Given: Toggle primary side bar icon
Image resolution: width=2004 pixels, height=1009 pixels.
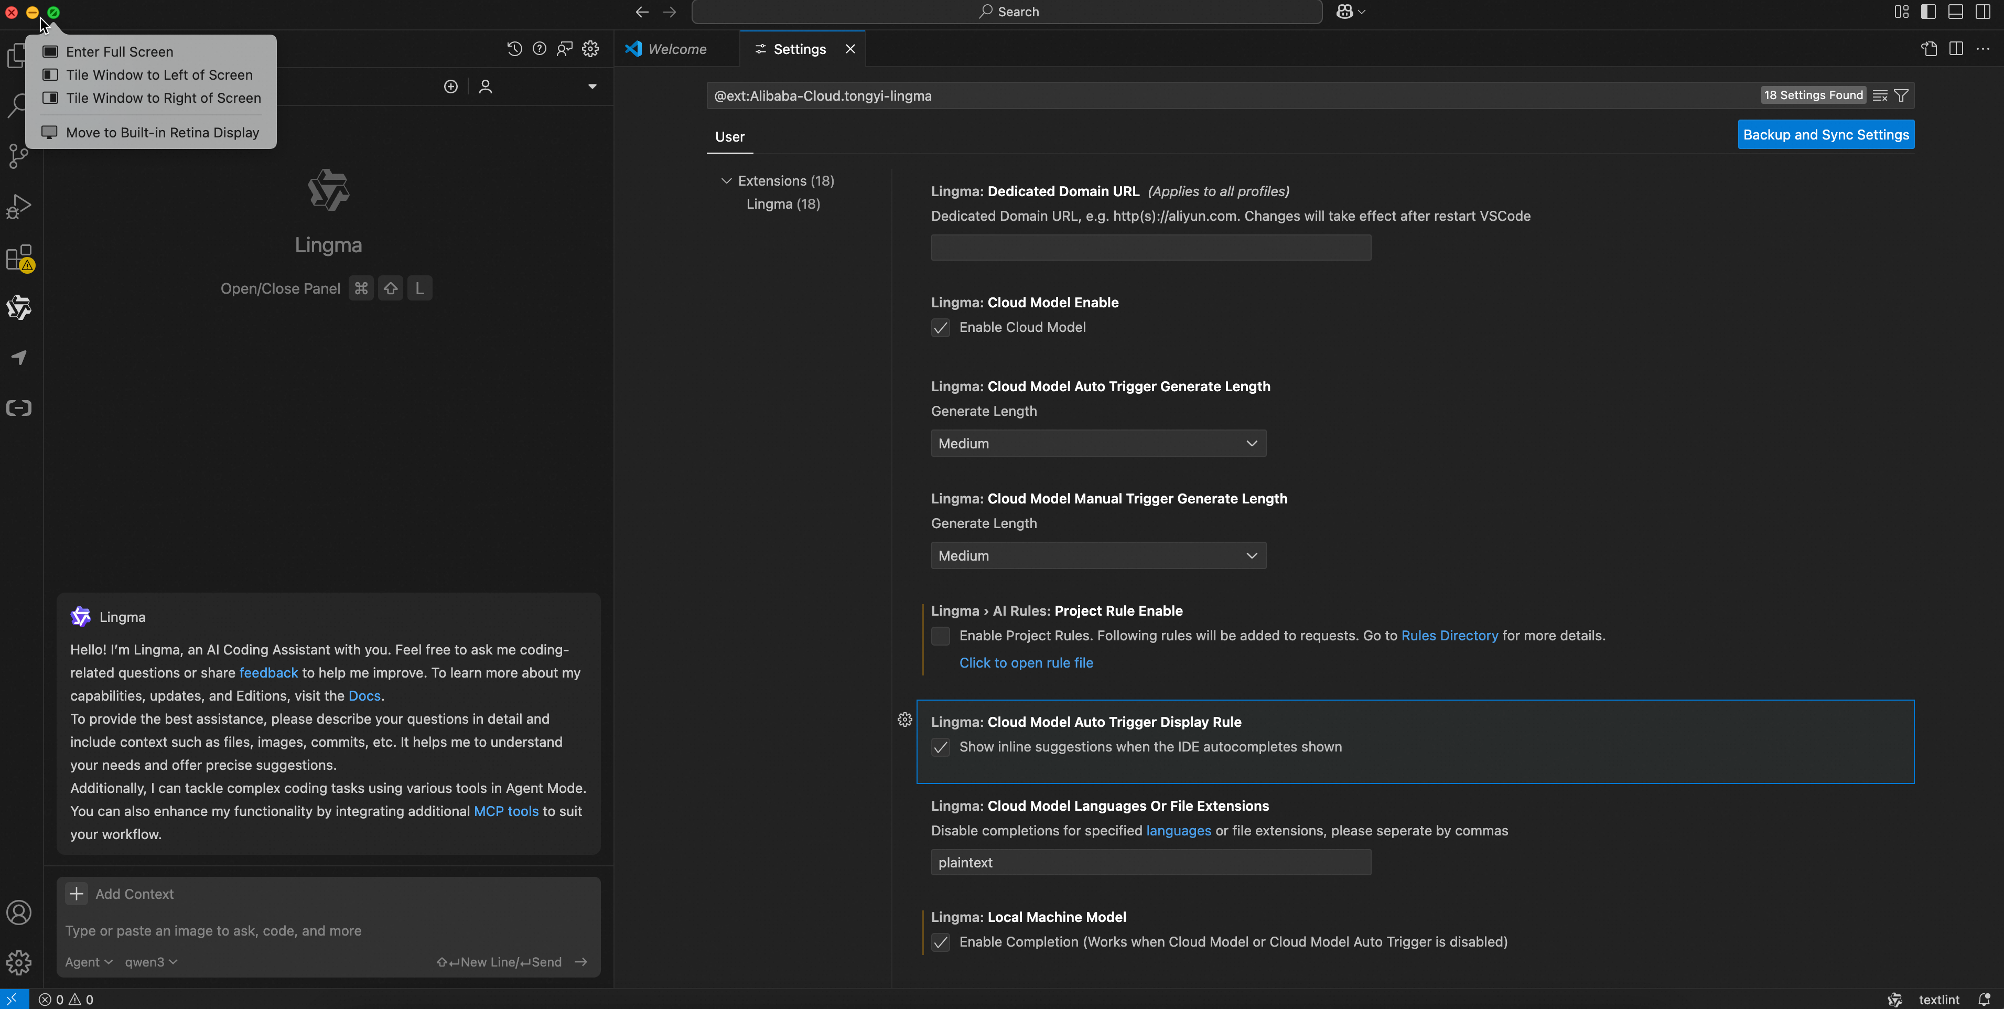Looking at the screenshot, I should 1928,12.
